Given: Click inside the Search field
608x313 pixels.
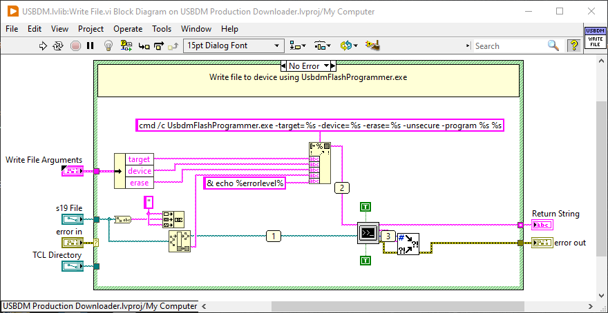Looking at the screenshot, I should click(x=510, y=46).
